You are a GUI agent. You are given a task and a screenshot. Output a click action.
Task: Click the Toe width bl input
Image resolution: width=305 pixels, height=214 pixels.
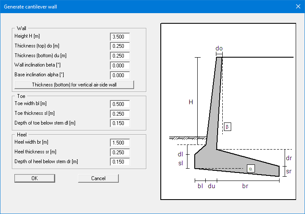click(120, 104)
